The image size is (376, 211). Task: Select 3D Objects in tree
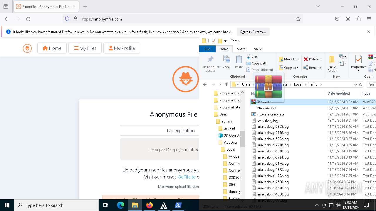pos(232,135)
